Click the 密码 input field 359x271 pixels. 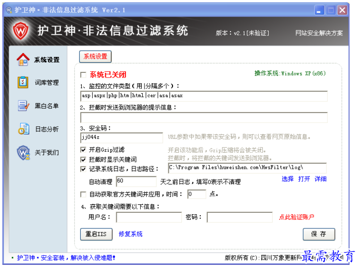pyautogui.click(x=239, y=217)
